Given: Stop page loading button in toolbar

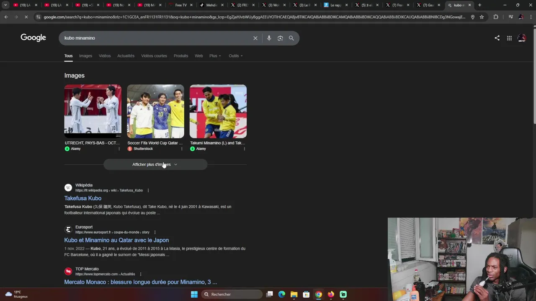Looking at the screenshot, I should [26, 17].
